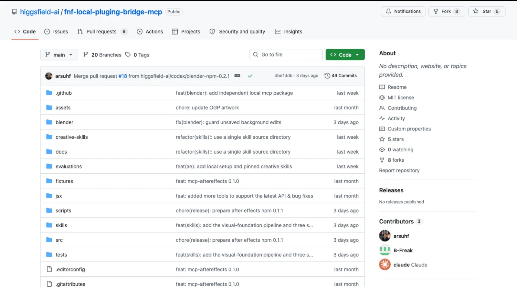
Task: Click the commit history clock icon
Action: [x=327, y=76]
